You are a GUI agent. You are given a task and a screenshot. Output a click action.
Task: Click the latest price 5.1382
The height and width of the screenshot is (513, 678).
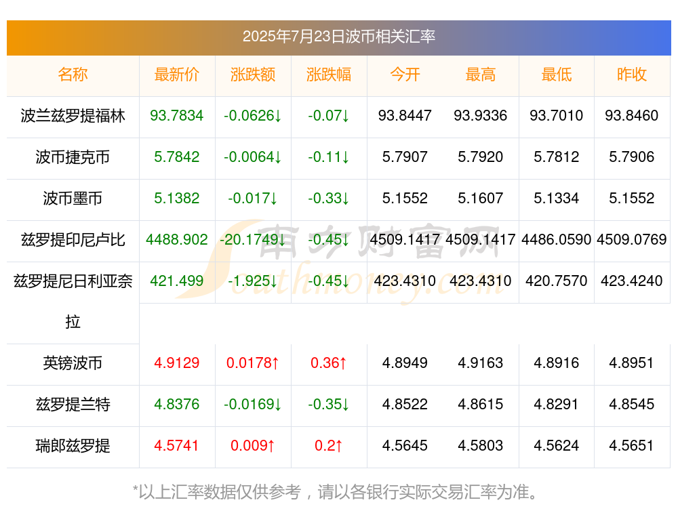click(177, 199)
